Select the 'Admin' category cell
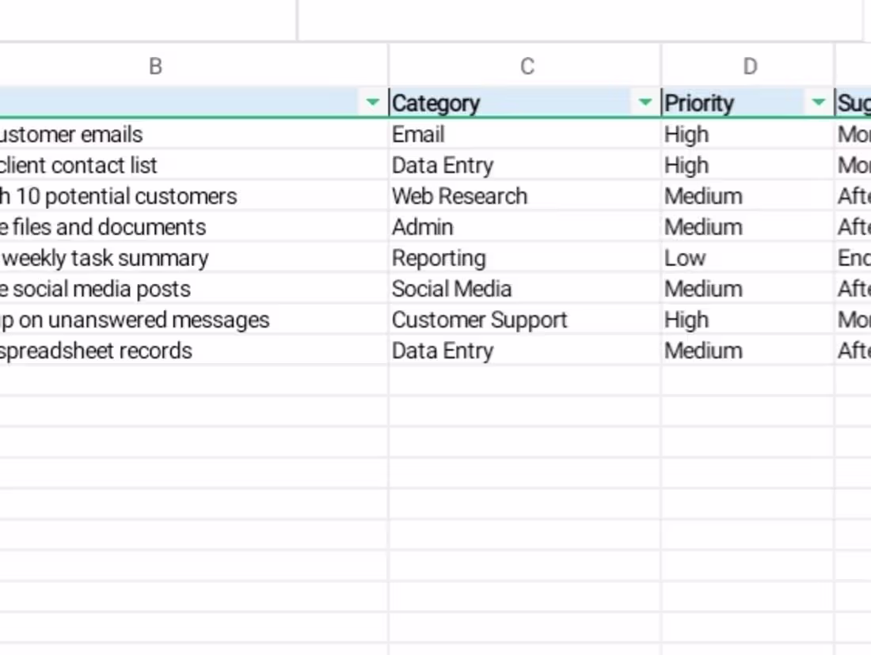This screenshot has height=655, width=871. [525, 227]
